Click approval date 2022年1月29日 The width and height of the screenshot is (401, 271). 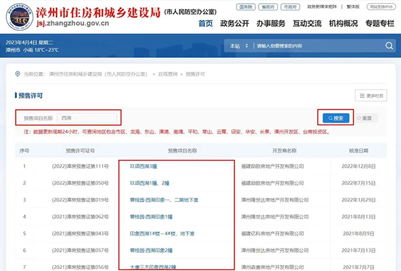click(x=359, y=200)
